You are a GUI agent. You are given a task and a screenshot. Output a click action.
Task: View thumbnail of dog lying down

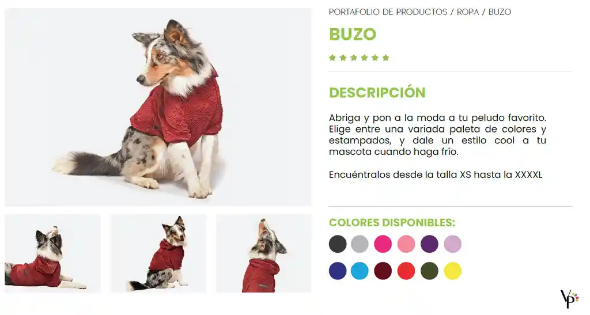point(52,253)
